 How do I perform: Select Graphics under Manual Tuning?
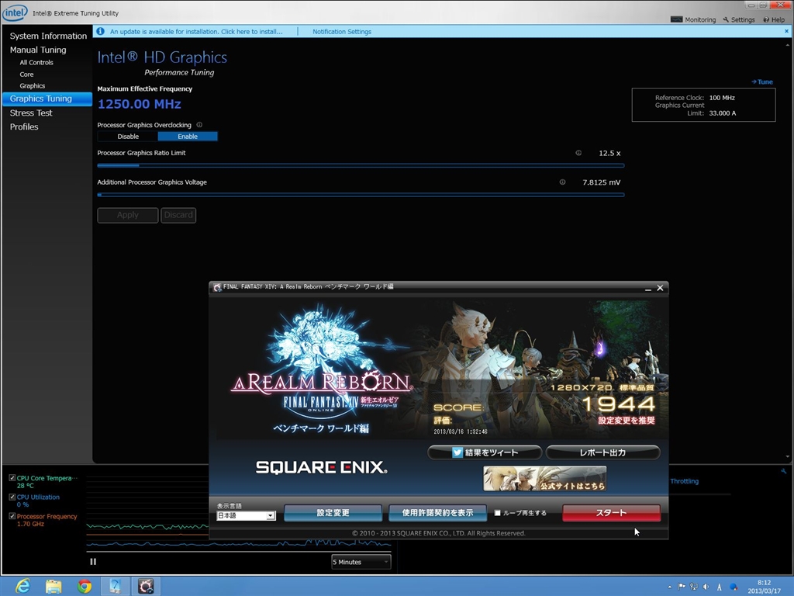[x=33, y=85]
